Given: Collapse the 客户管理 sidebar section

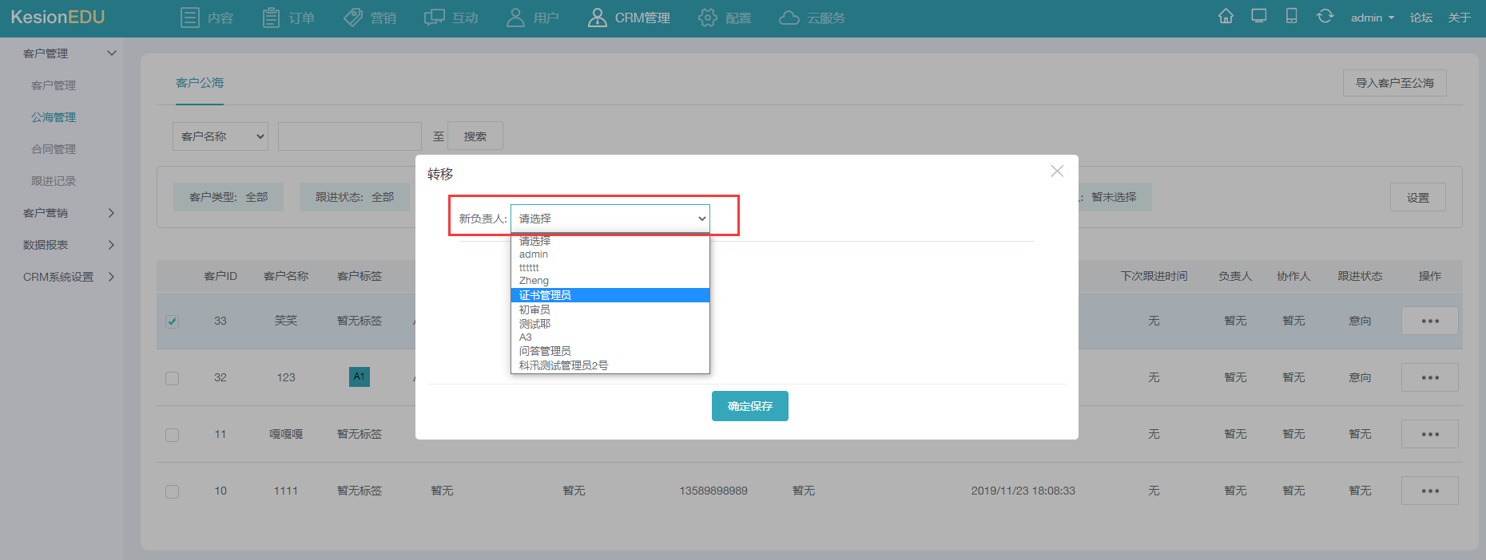Looking at the screenshot, I should 112,53.
